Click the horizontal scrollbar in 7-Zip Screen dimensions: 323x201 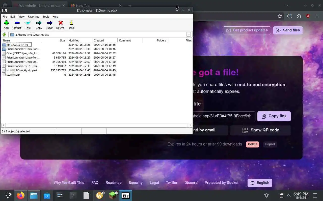point(96,125)
